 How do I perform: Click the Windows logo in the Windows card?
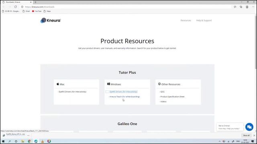108,84
